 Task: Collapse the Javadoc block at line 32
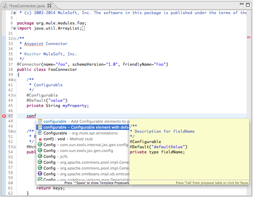coord(14,39)
